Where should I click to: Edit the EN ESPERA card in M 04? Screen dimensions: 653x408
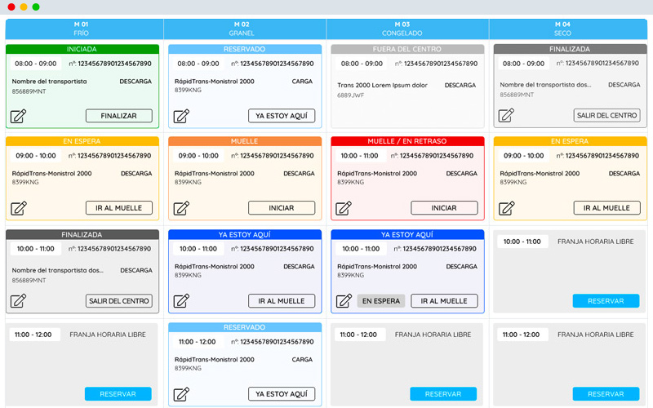(x=506, y=208)
